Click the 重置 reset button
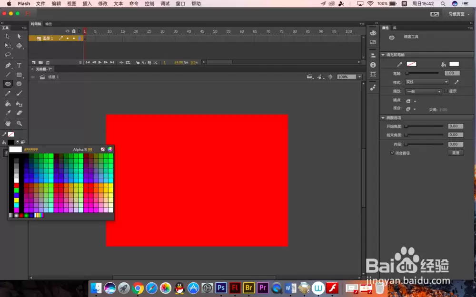This screenshot has height=297, width=476. pos(456,153)
